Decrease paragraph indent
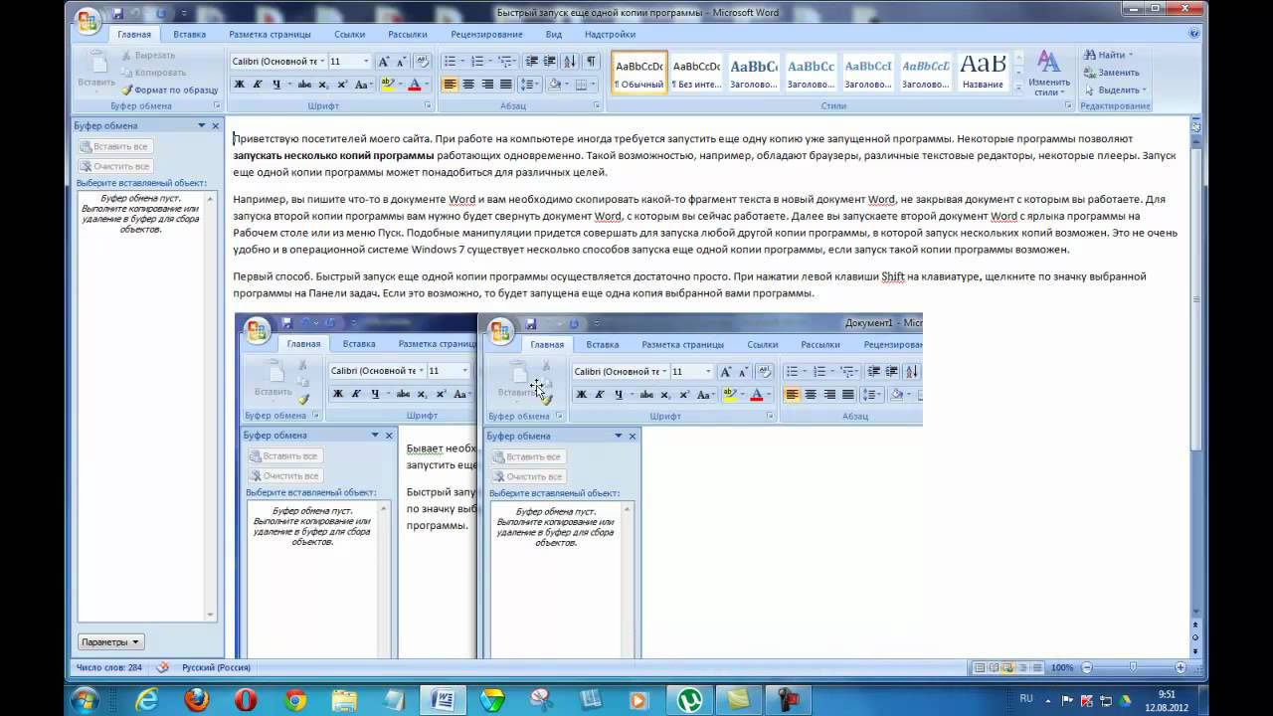The image size is (1273, 716). point(532,62)
